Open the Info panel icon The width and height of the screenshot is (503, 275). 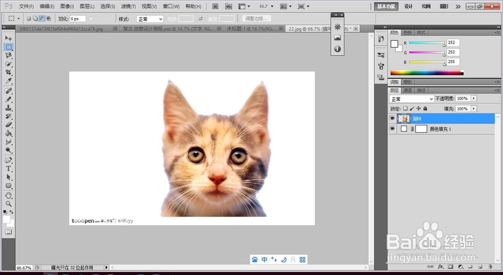(x=338, y=49)
